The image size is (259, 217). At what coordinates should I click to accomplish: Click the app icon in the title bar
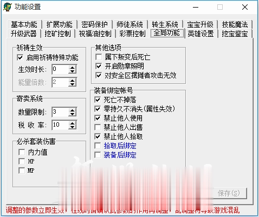pyautogui.click(x=7, y=7)
